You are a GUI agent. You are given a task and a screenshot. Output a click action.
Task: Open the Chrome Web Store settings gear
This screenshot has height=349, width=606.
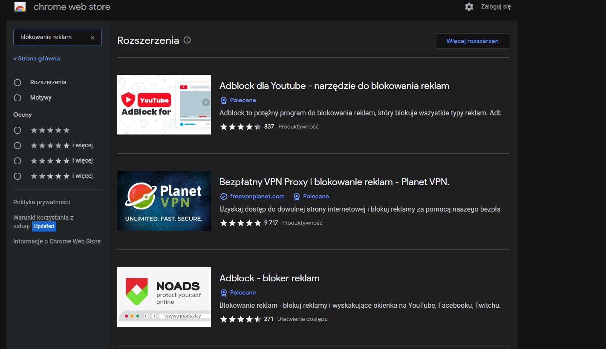469,7
